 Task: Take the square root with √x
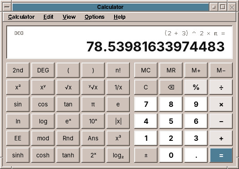pos(68,87)
